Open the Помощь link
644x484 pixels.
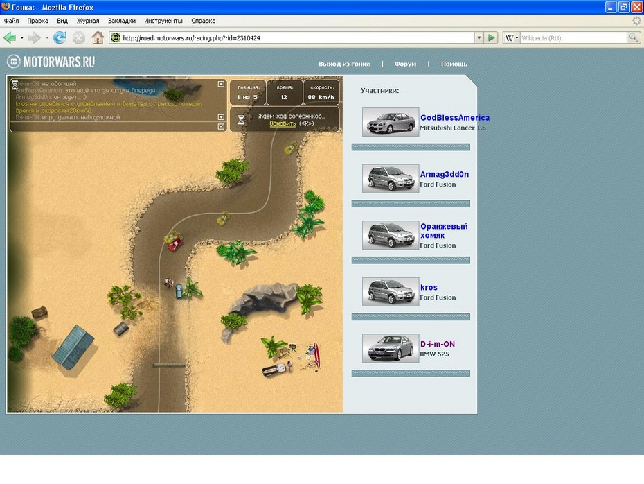(454, 64)
